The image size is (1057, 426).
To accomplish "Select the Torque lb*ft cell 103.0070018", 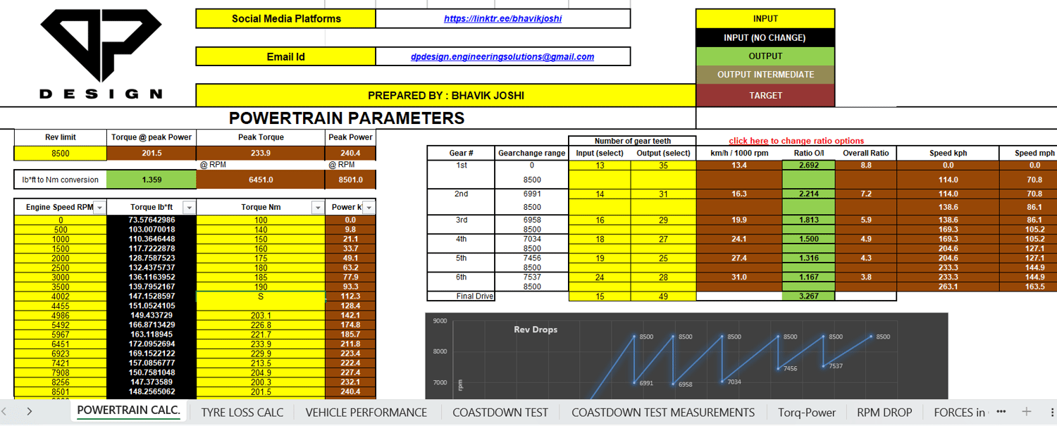I will click(x=152, y=230).
